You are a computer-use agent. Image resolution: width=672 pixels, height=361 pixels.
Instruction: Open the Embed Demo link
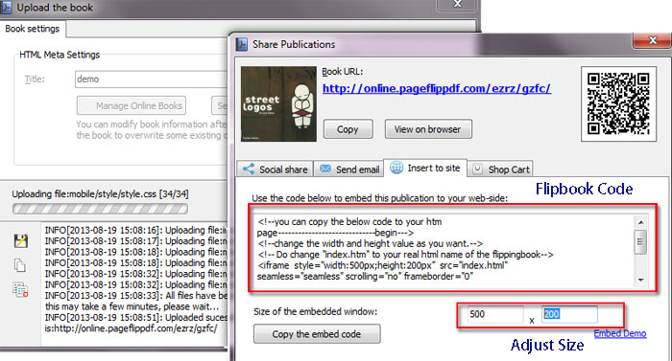pos(620,333)
